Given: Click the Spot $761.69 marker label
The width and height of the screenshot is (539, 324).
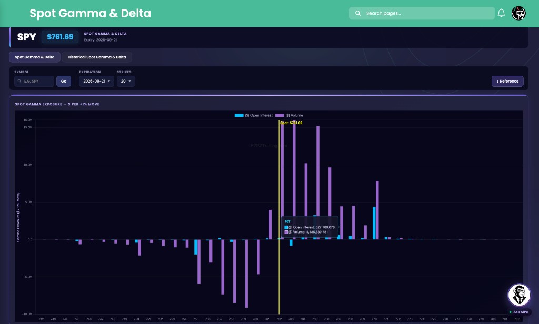Looking at the screenshot, I should click(291, 123).
